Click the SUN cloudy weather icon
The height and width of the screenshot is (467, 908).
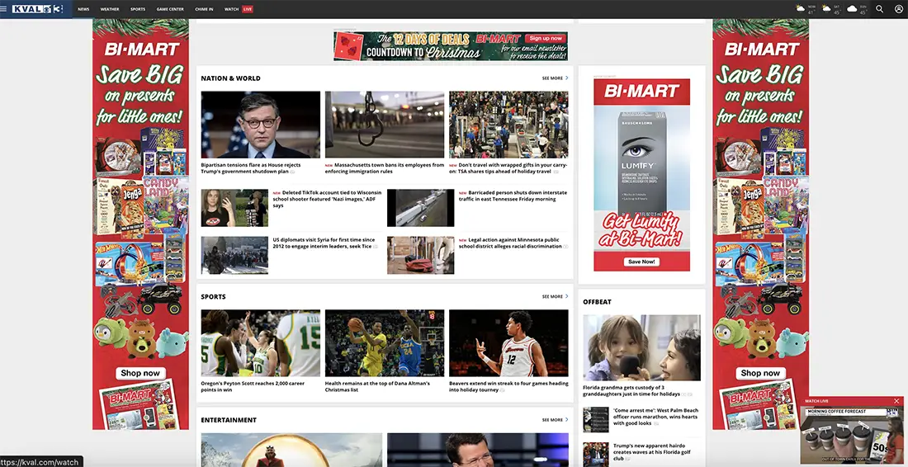pos(853,9)
